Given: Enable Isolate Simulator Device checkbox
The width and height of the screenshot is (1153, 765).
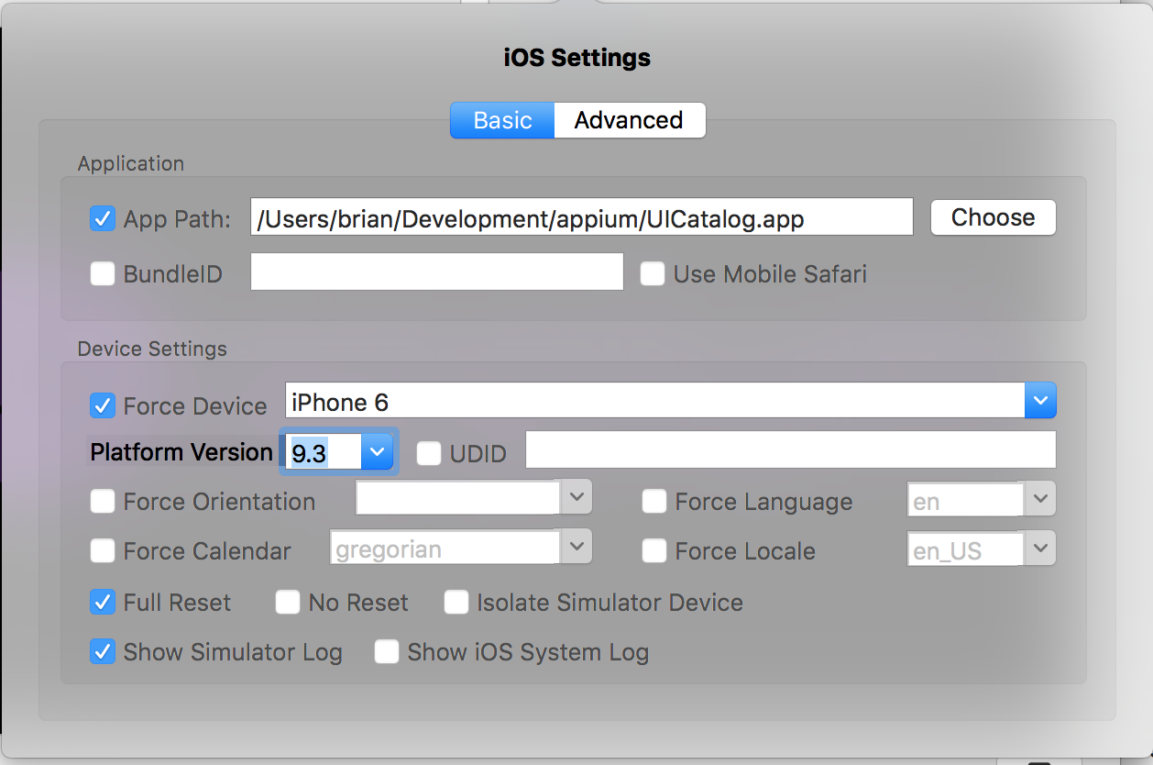Looking at the screenshot, I should (x=456, y=603).
